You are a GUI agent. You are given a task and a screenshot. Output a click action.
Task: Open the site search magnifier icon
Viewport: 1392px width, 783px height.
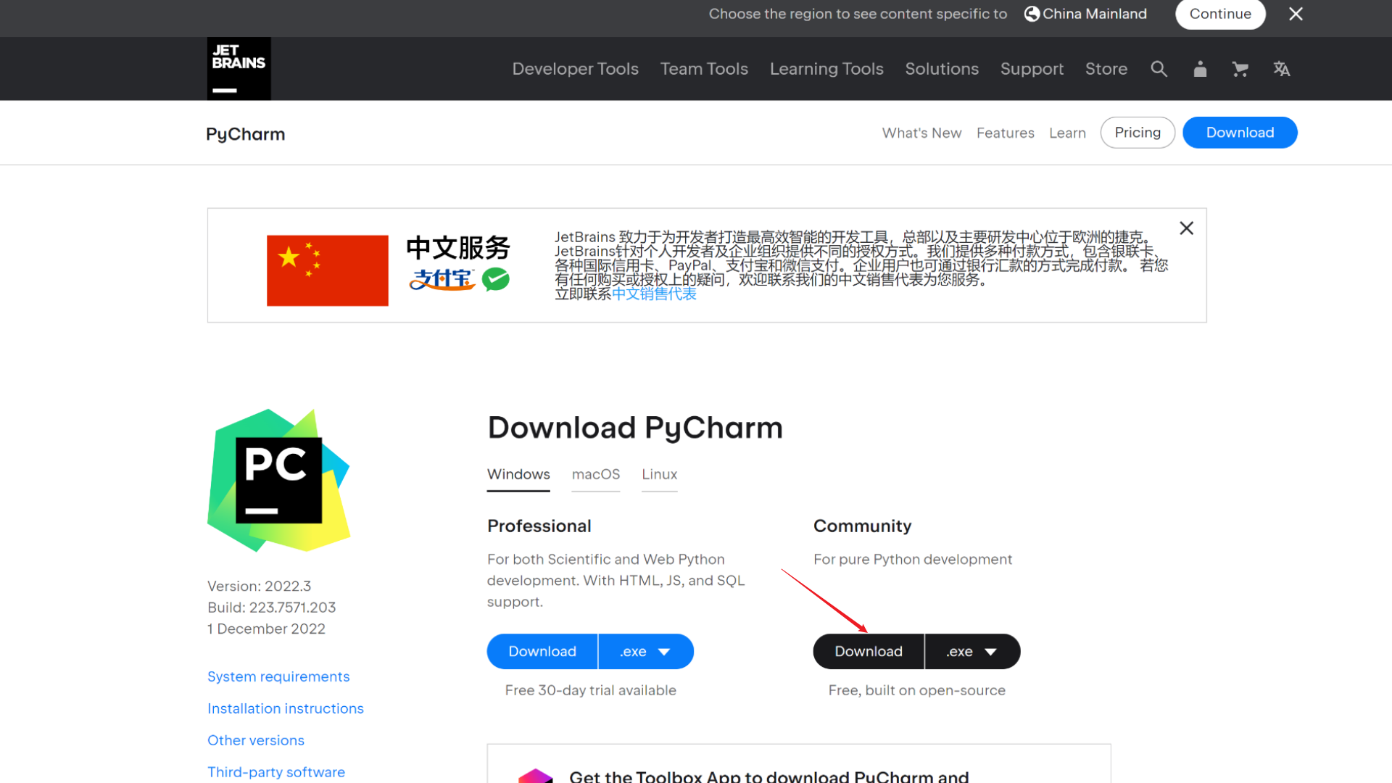1159,69
